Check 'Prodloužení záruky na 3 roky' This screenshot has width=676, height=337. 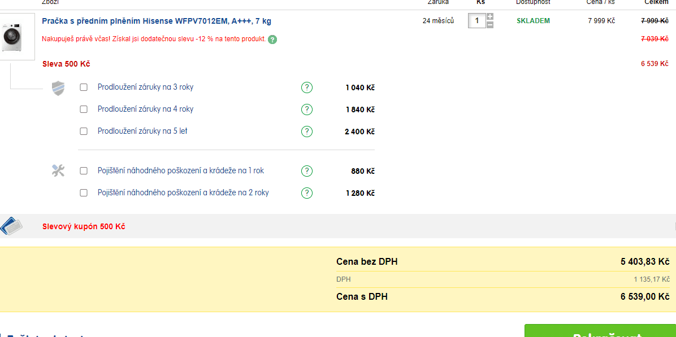click(x=84, y=87)
